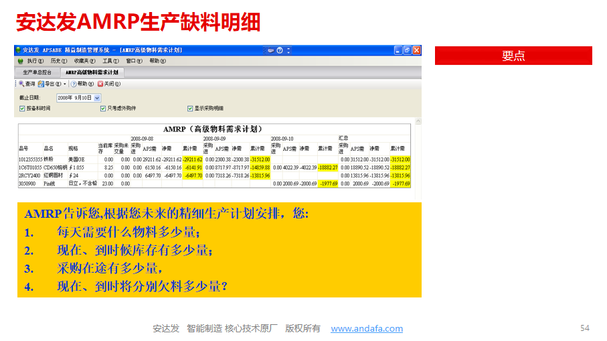
Task: Restore the 安达发 APSABE window size
Action: tap(408, 50)
